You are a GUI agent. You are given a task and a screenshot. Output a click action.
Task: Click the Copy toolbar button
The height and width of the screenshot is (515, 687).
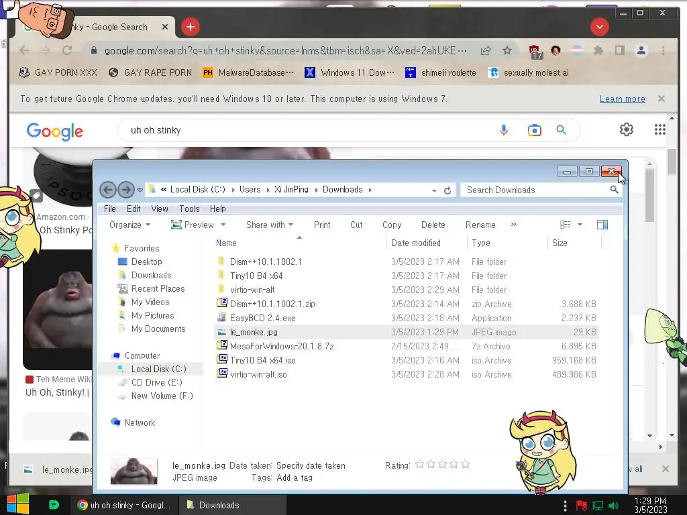392,225
